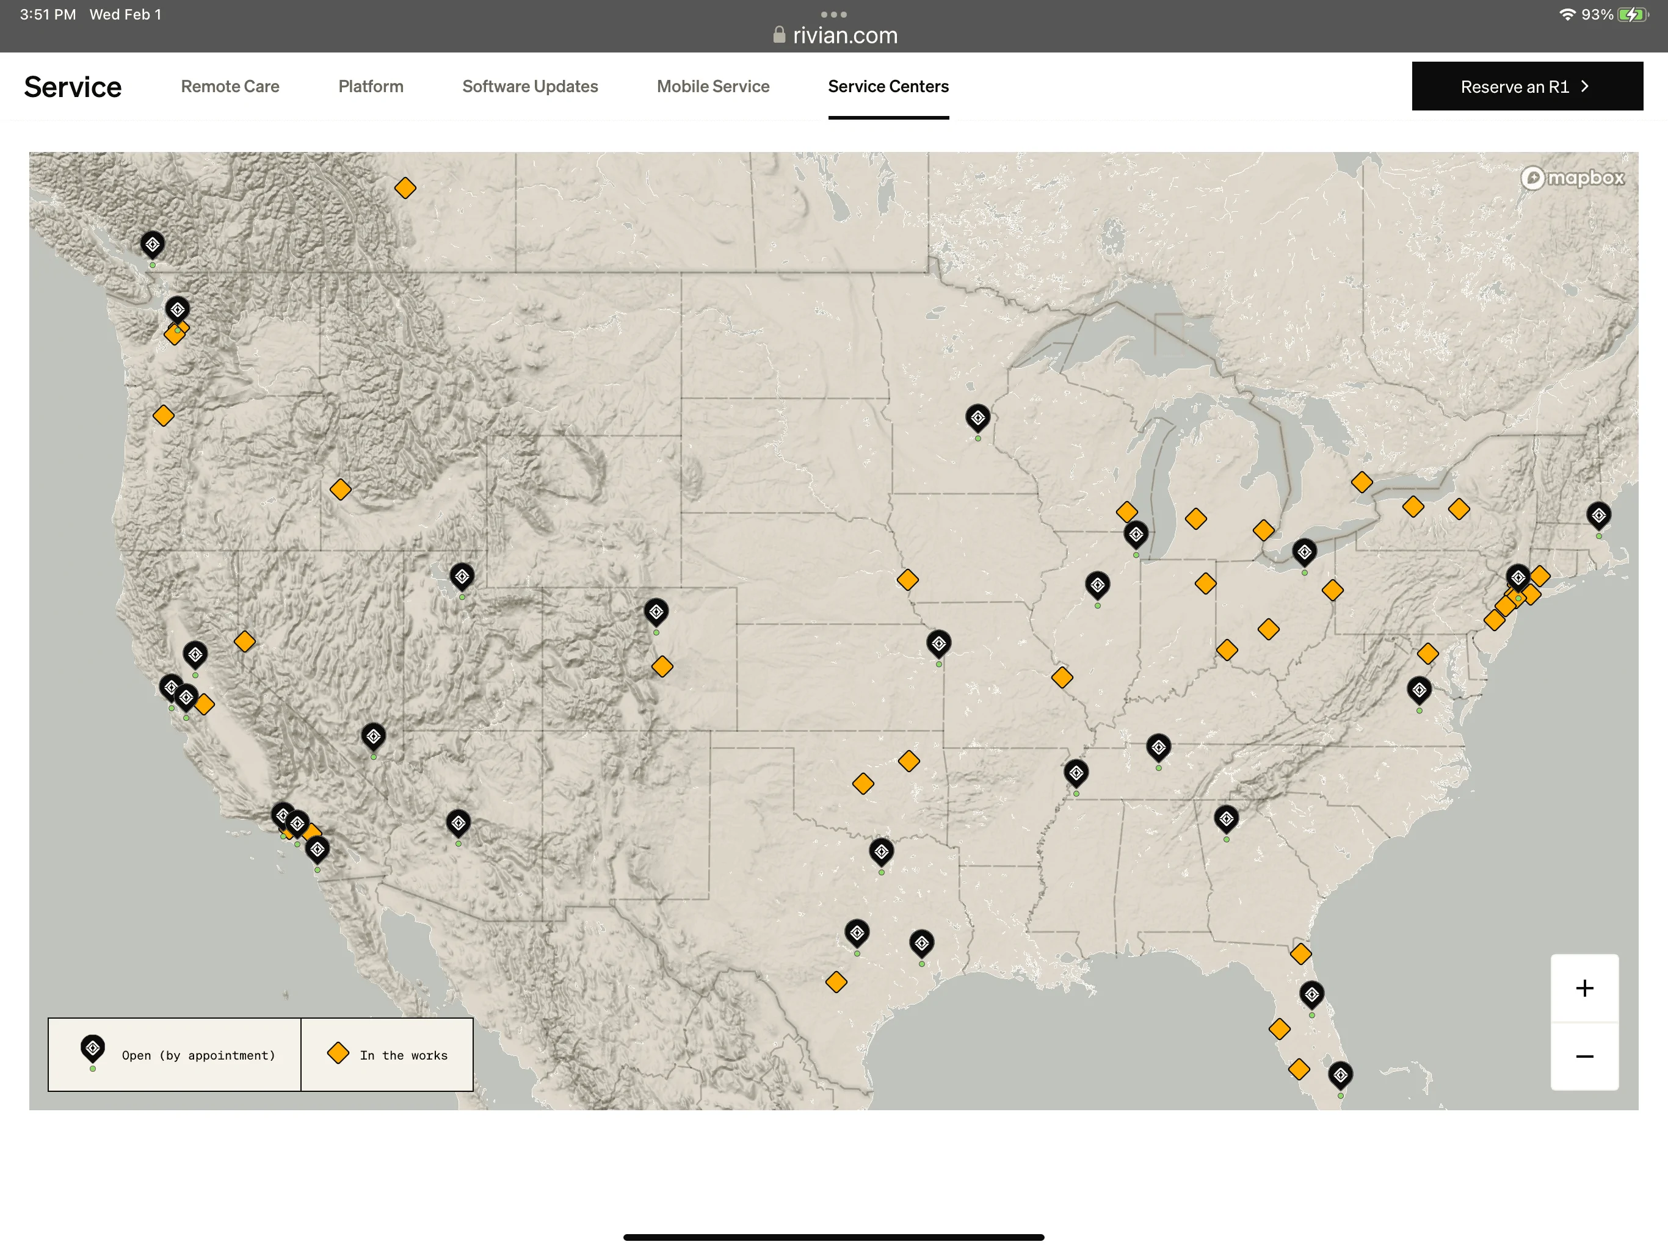
Task: Select the Atlanta open service center pin
Action: click(x=1226, y=820)
